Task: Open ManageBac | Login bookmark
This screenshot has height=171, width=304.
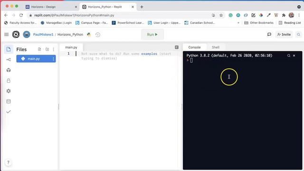Action: click(56, 23)
